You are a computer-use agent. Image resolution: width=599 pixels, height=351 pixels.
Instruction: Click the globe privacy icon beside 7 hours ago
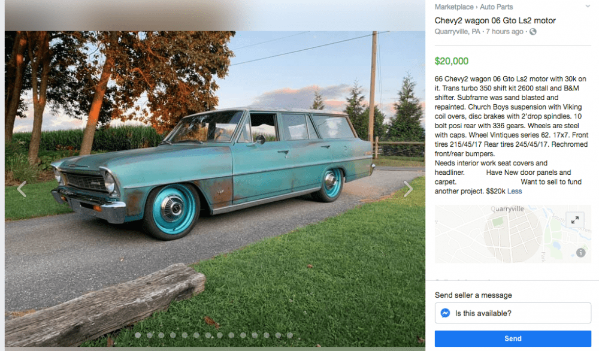coord(533,32)
